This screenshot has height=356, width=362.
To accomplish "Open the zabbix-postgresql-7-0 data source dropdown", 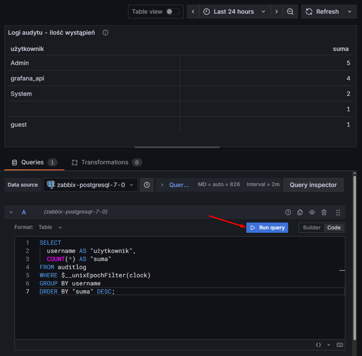I will click(x=90, y=185).
